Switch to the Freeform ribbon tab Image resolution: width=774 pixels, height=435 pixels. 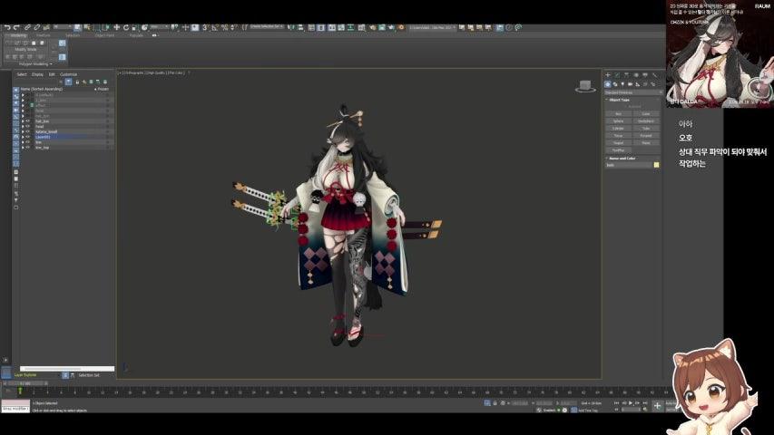[x=43, y=35]
